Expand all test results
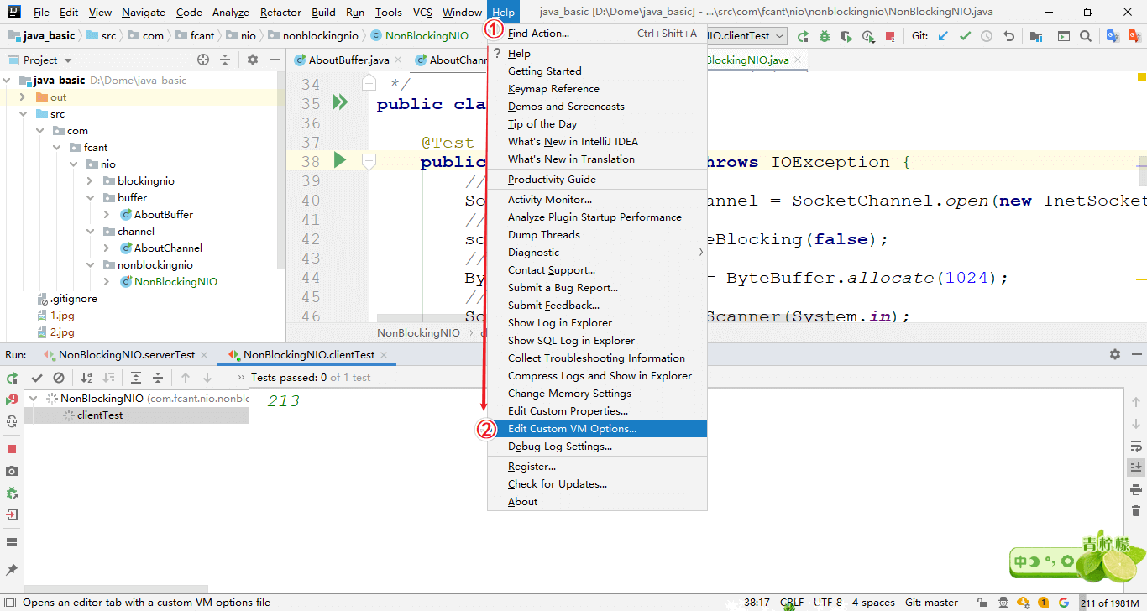Screen dimensions: 1147x611 point(136,378)
